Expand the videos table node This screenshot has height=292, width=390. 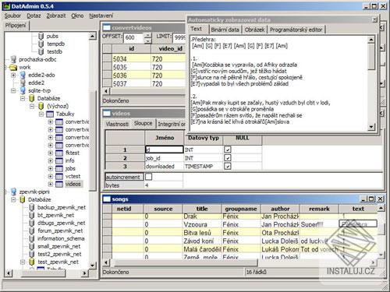pyautogui.click(x=51, y=185)
